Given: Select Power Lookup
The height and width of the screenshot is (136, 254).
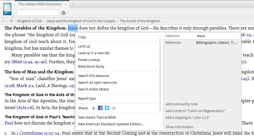Looking at the screenshot, I should (89, 60).
